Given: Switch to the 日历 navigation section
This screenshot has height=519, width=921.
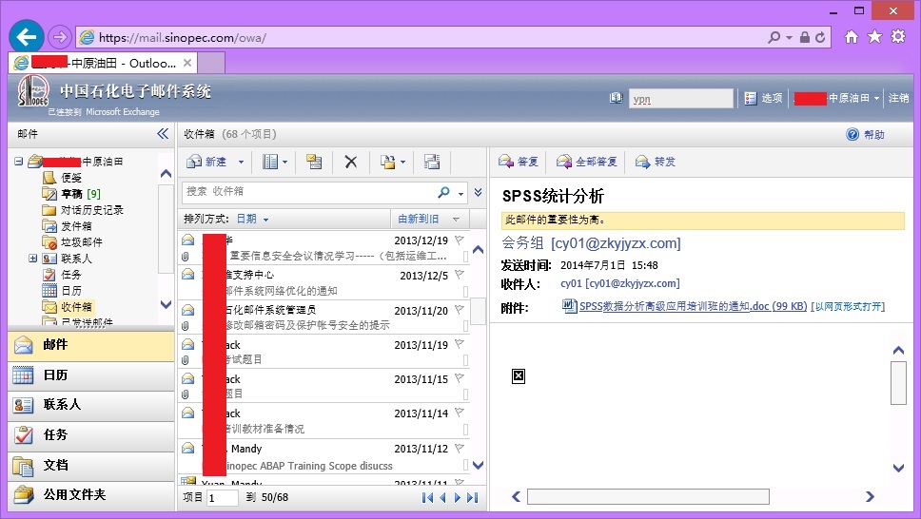Looking at the screenshot, I should point(91,375).
